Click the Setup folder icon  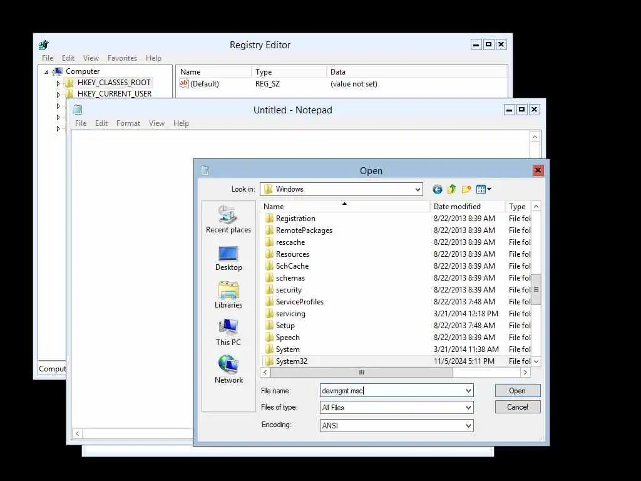269,326
